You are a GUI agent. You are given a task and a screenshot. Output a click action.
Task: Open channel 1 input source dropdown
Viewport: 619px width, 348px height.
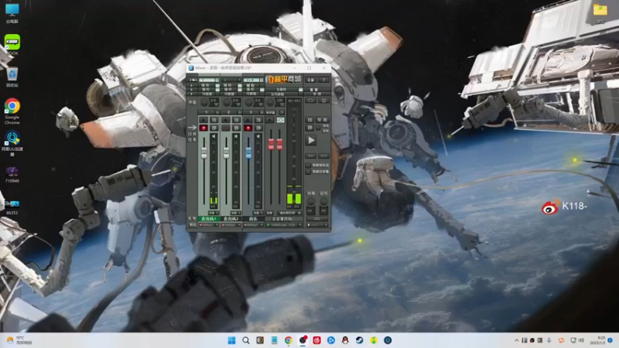pyautogui.click(x=209, y=80)
